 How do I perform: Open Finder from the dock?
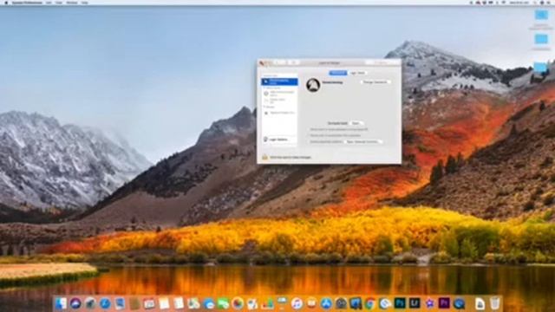[x=61, y=303]
